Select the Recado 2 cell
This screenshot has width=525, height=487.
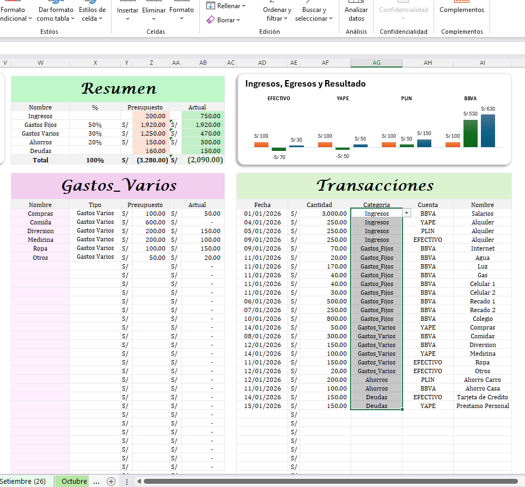pos(482,310)
